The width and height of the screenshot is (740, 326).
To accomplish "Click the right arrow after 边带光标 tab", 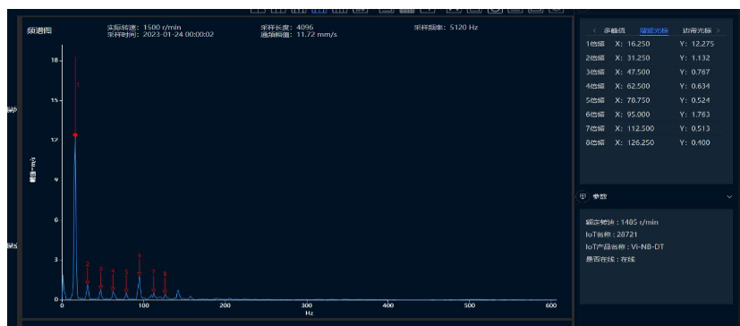I will point(719,30).
